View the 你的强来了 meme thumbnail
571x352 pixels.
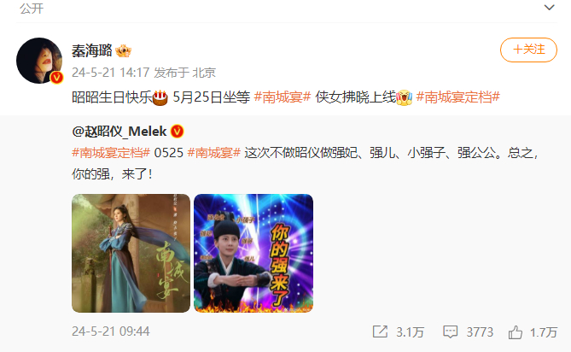tap(253, 253)
